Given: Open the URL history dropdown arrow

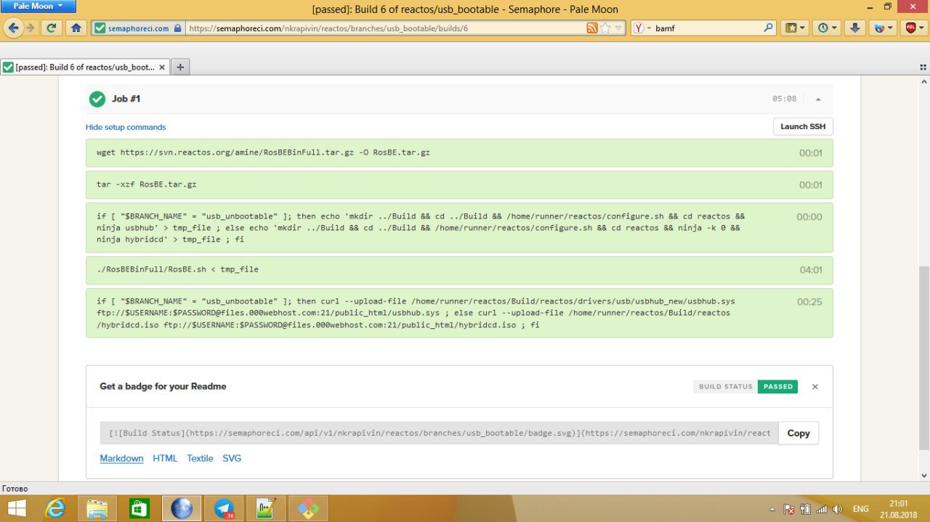Looking at the screenshot, I should [619, 28].
